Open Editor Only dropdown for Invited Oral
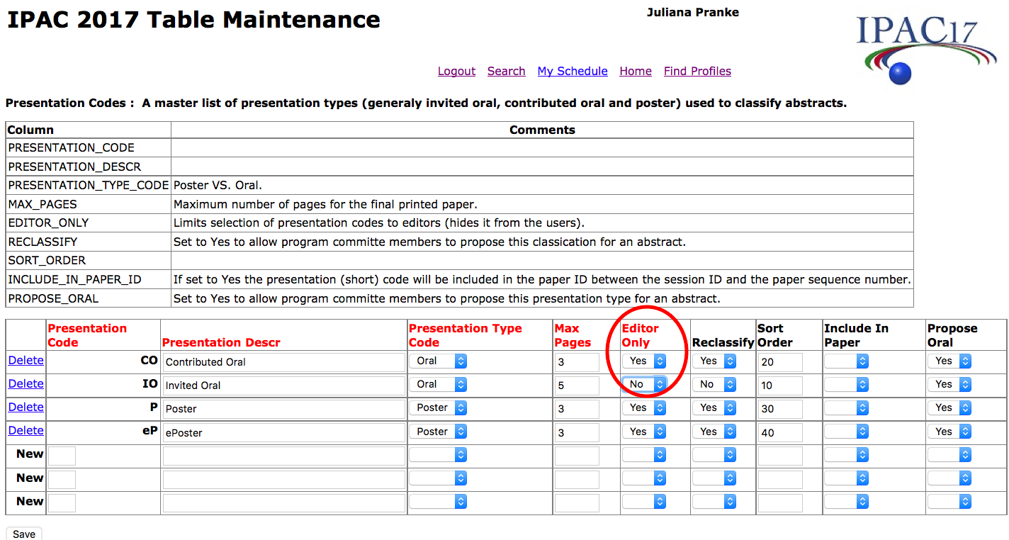1009x540 pixels. [644, 385]
